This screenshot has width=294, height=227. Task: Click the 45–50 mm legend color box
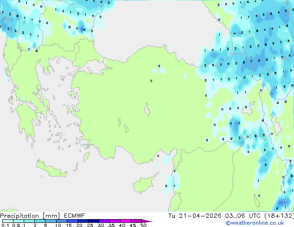point(136,221)
